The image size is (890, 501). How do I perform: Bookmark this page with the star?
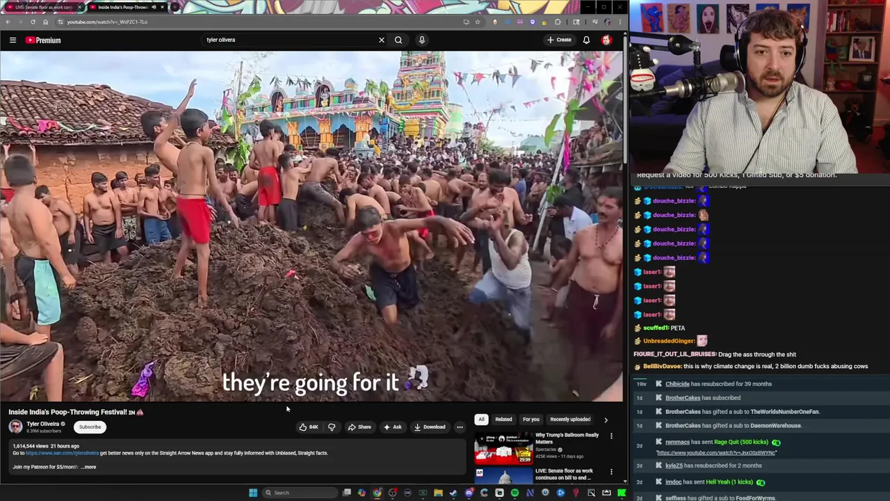(x=477, y=22)
